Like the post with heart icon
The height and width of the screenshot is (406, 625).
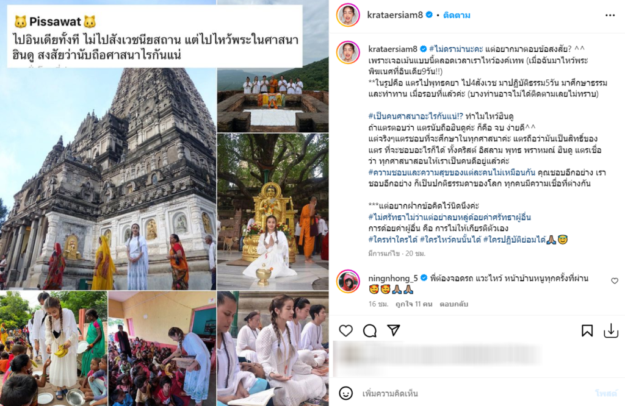[346, 330]
